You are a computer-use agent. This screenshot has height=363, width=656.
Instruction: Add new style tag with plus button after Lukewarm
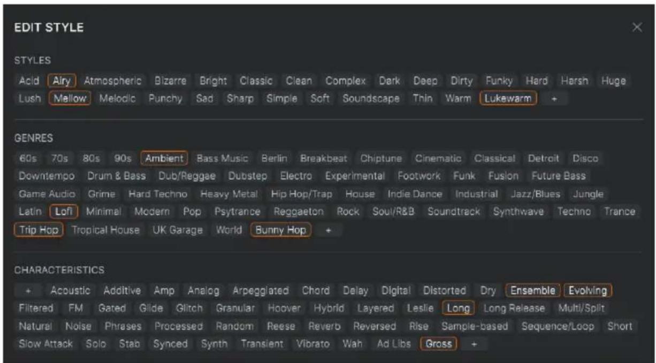point(554,98)
